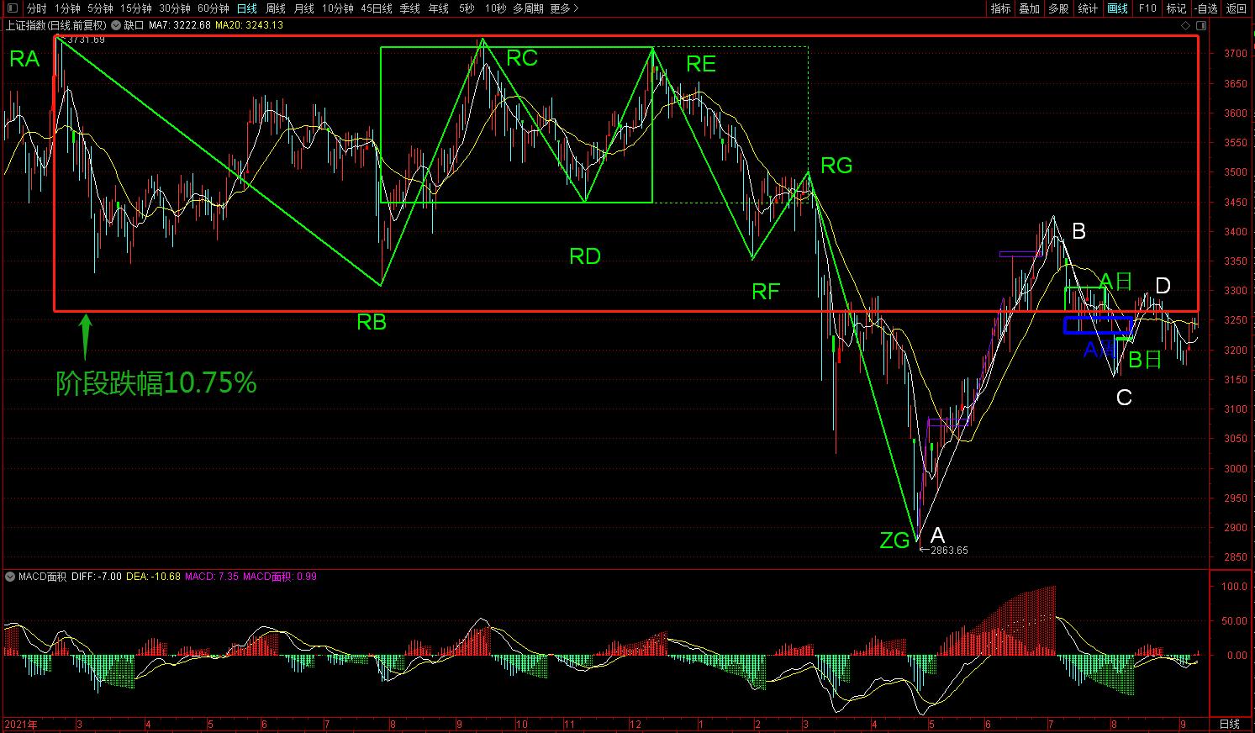Viewport: 1255px width, 733px height.
Task: Click the 100.0 MACD axis tick
Action: coord(1235,587)
